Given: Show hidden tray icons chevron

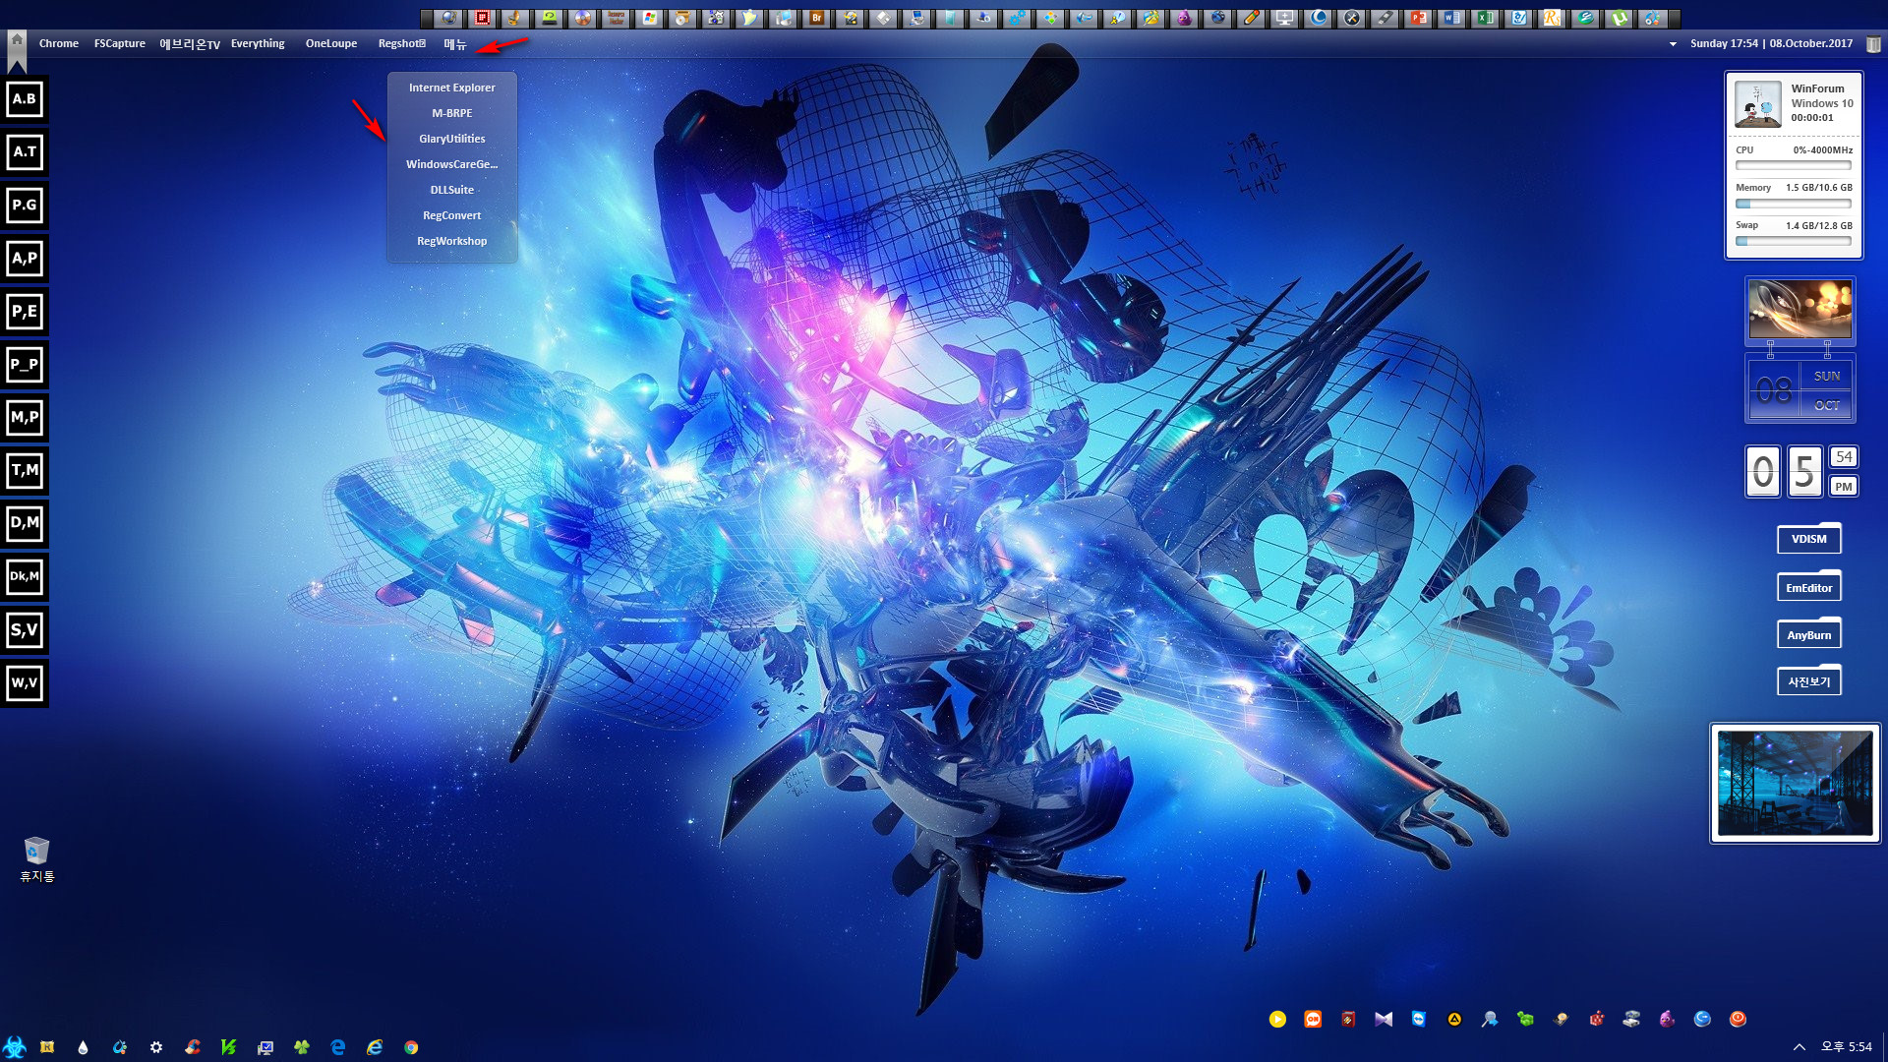Looking at the screenshot, I should pyautogui.click(x=1799, y=1047).
